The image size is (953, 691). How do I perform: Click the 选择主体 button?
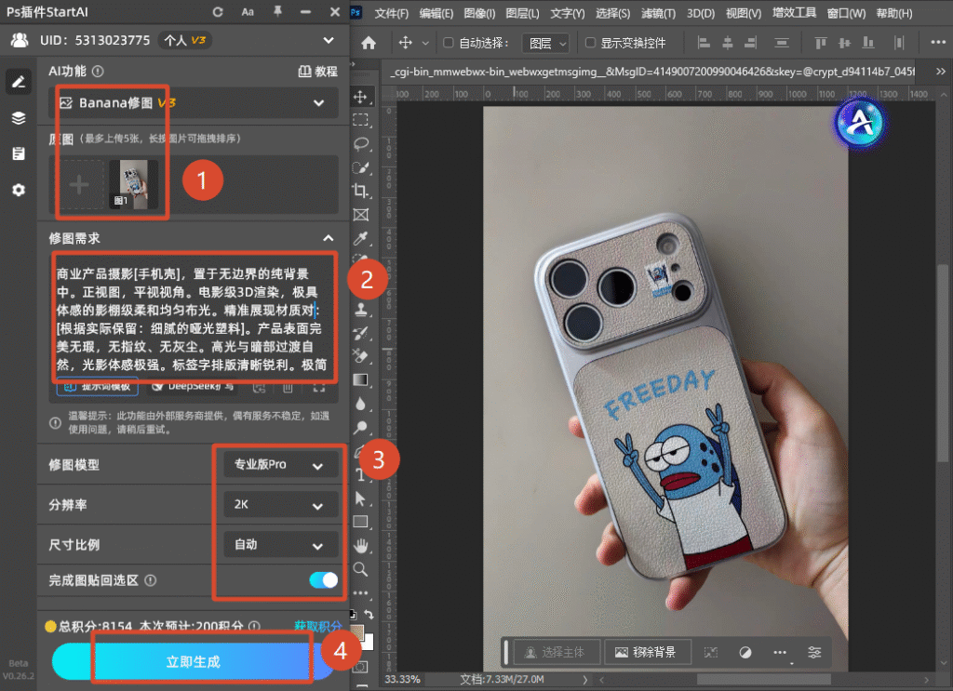[x=557, y=652]
